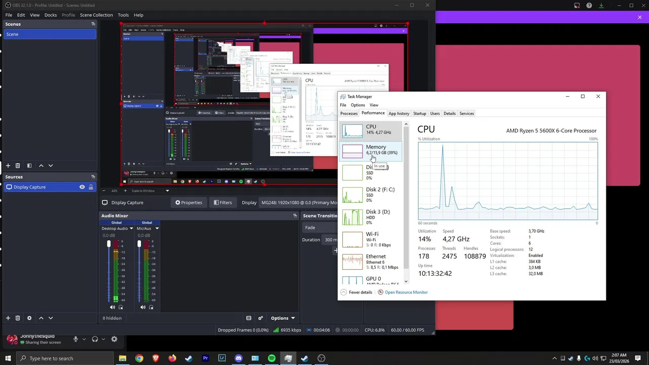The width and height of the screenshot is (649, 365).
Task: Open Fade scene transition dropdown
Action: (x=320, y=228)
